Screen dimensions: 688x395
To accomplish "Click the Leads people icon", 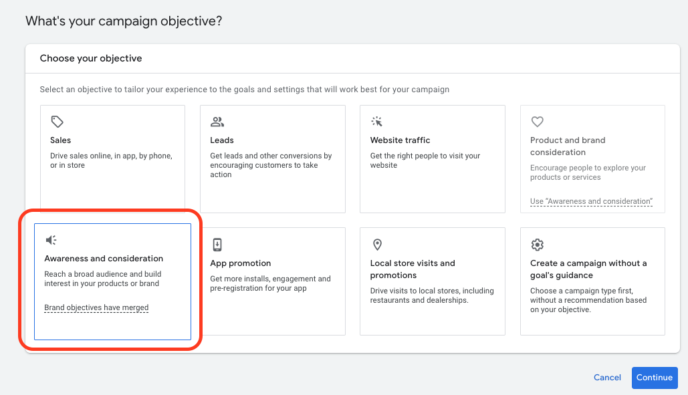I will pyautogui.click(x=217, y=122).
